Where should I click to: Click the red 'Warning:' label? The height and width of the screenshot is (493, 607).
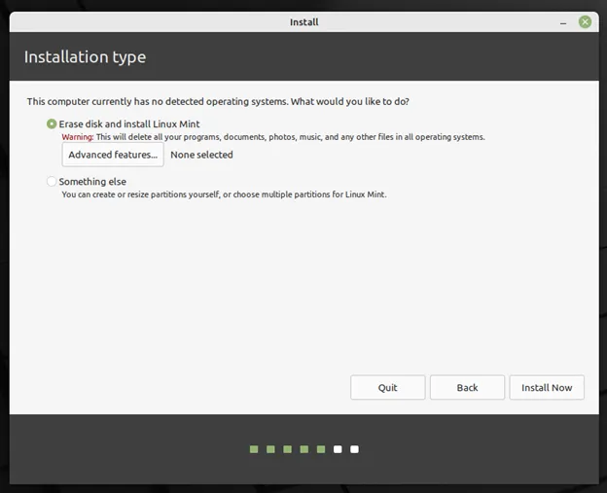78,137
